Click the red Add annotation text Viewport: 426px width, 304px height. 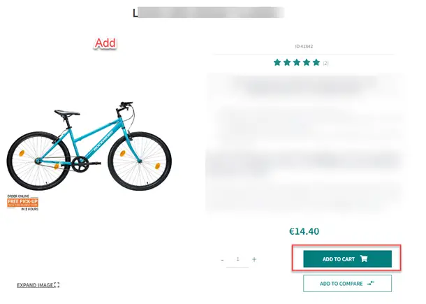click(105, 43)
